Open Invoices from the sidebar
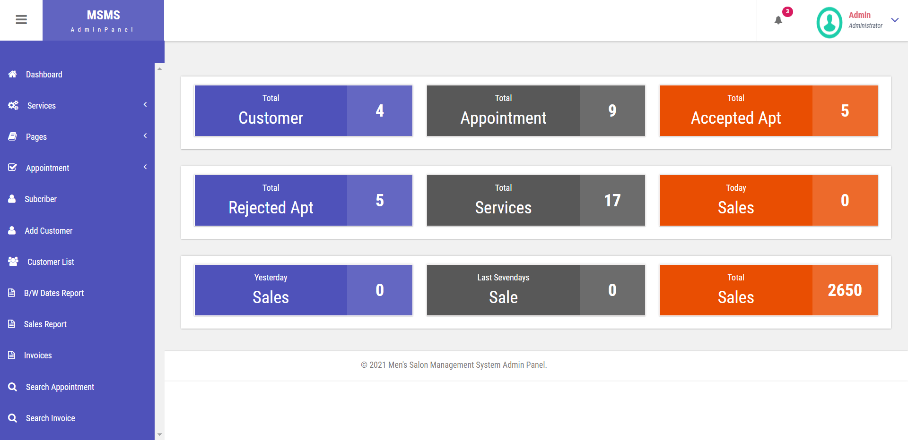 tap(38, 355)
